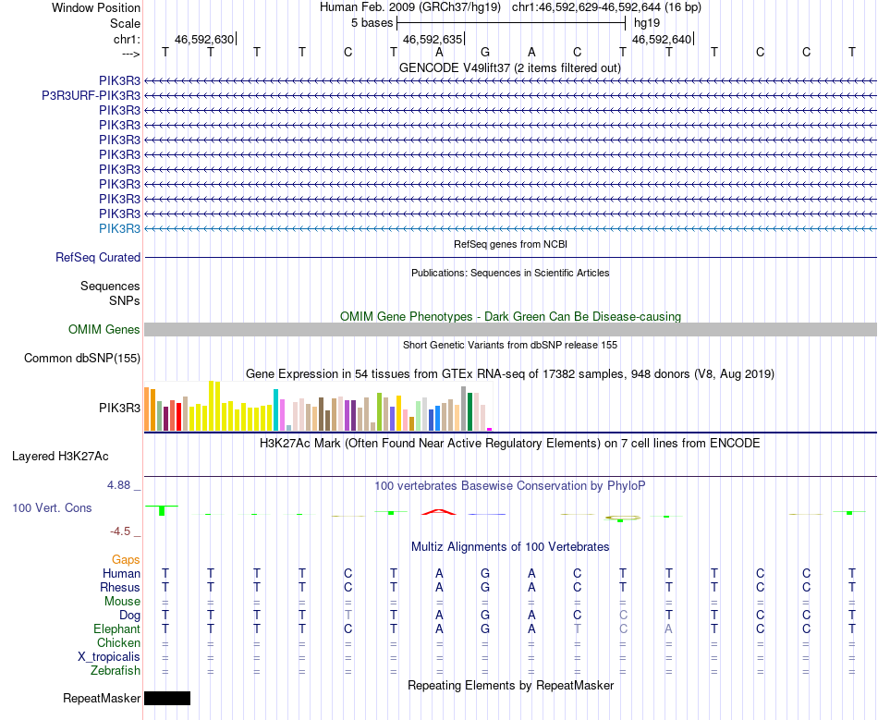Image resolution: width=878 pixels, height=720 pixels.
Task: Select the X_tropicalis alignment row label
Action: tap(109, 657)
